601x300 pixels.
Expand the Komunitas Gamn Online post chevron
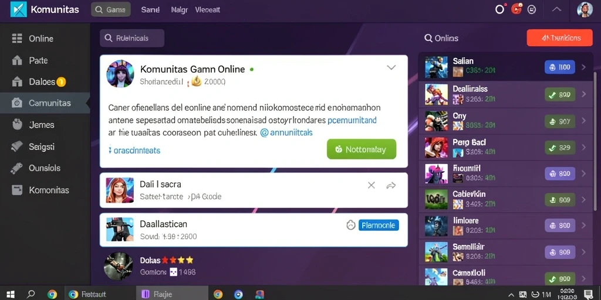[x=391, y=68]
